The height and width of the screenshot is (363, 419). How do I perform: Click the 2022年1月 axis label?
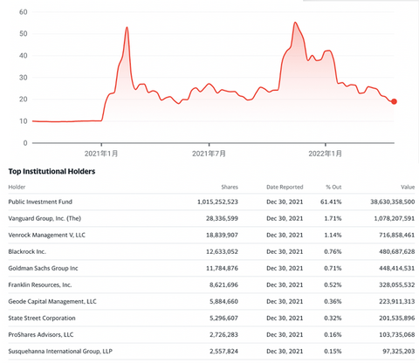[x=326, y=154]
